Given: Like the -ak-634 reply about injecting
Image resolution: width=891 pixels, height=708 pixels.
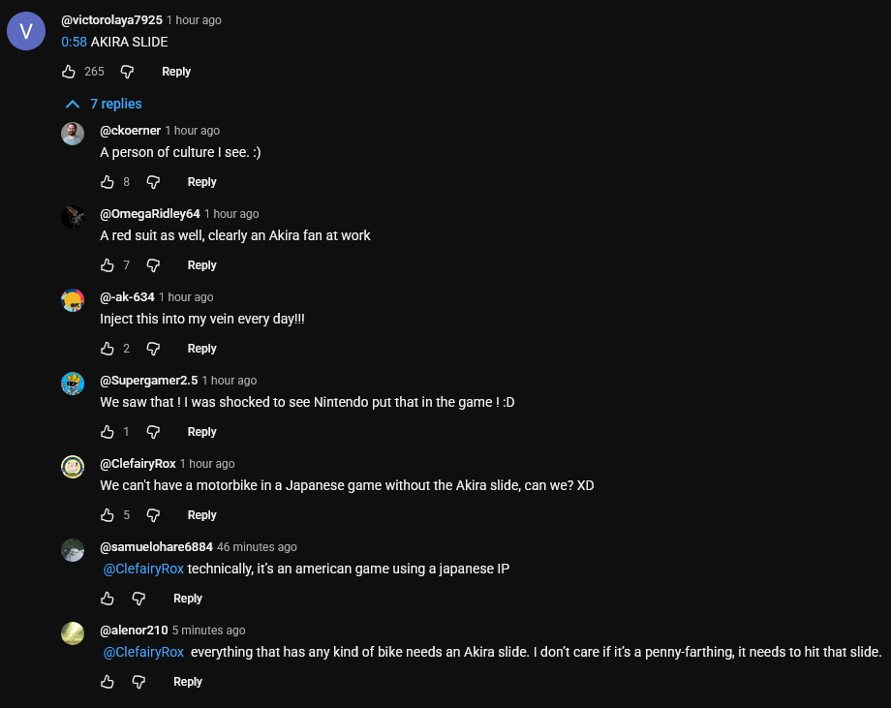Looking at the screenshot, I should 108,349.
